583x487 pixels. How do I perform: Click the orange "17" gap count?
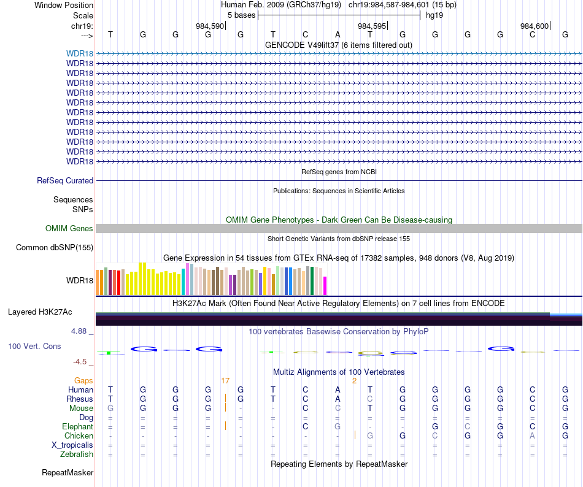[x=225, y=381]
